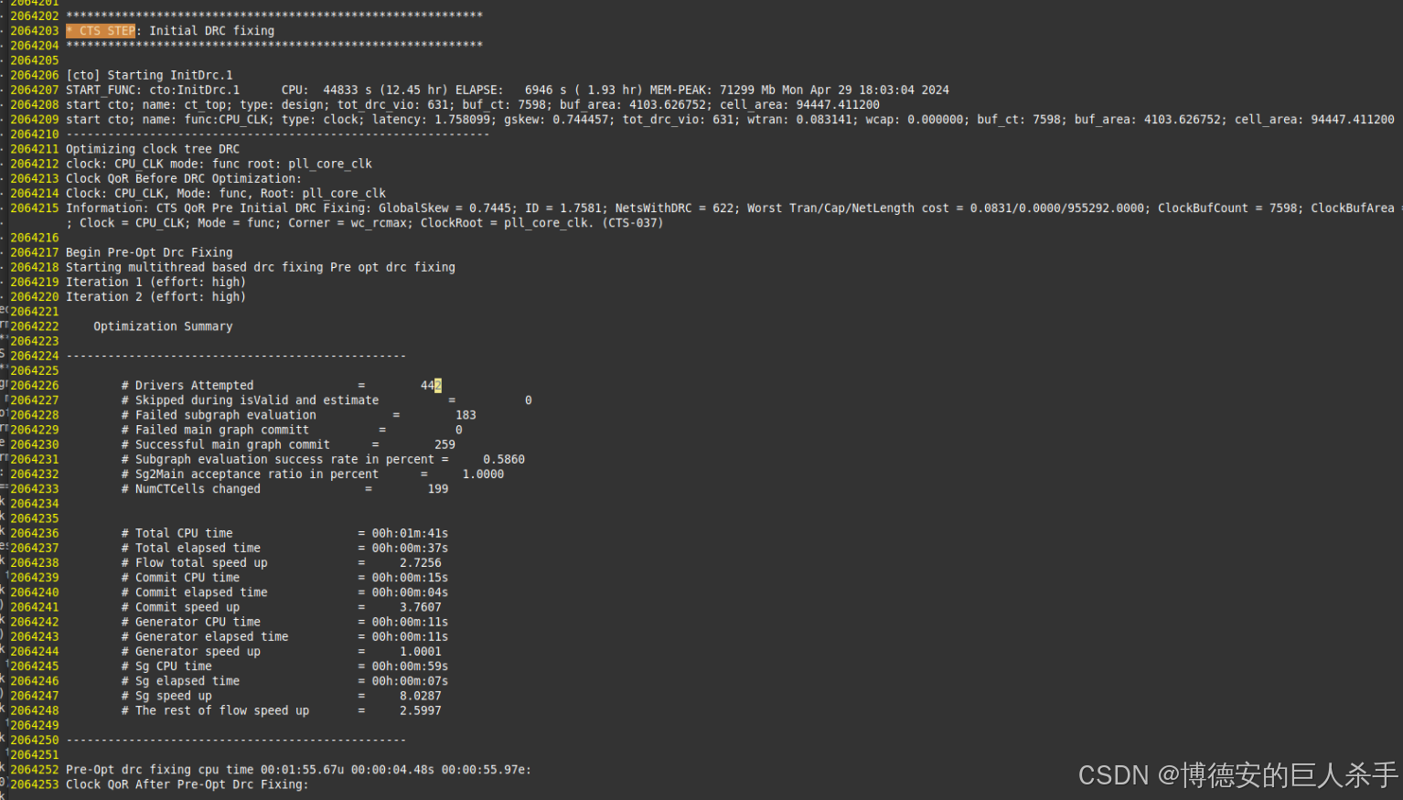The height and width of the screenshot is (800, 1403).
Task: Select the 'Optimization Summary' heading
Action: pyautogui.click(x=162, y=325)
